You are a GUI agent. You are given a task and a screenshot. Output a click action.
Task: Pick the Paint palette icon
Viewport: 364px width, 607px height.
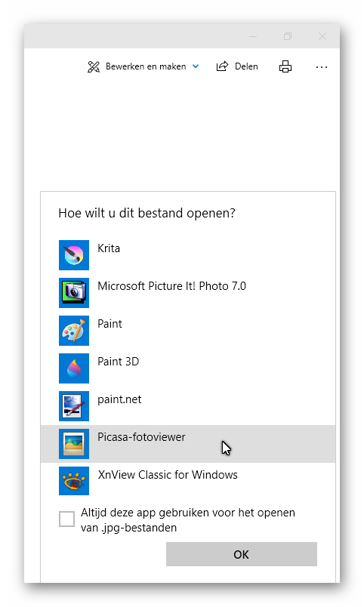74,331
